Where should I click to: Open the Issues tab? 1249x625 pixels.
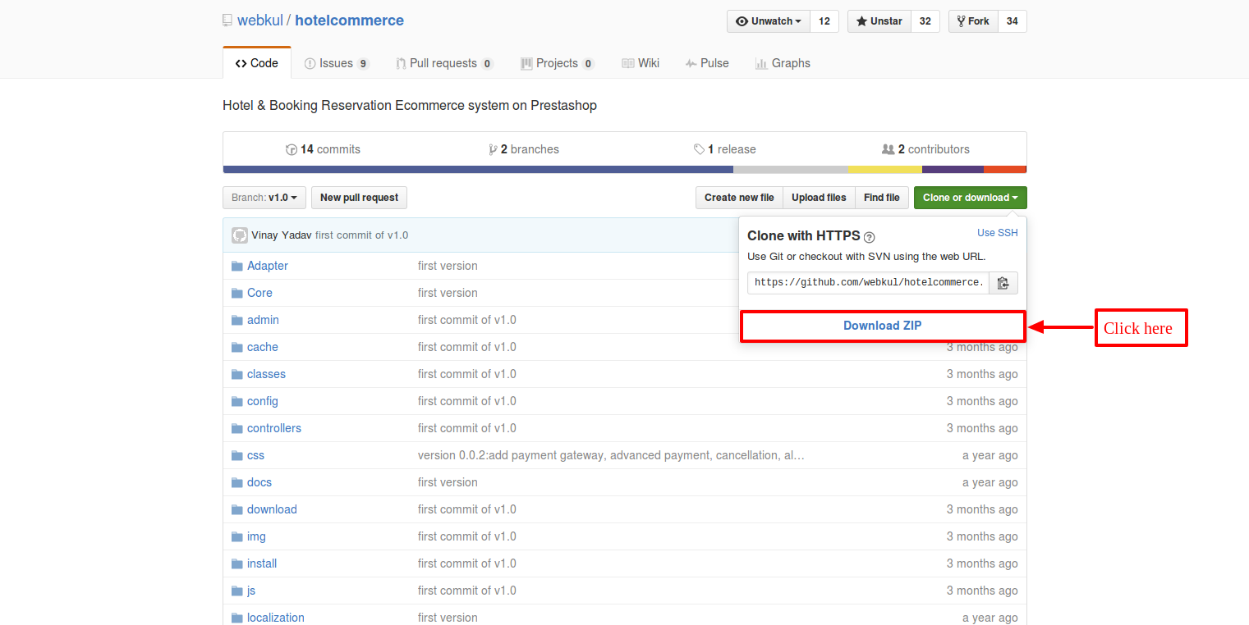coord(337,63)
